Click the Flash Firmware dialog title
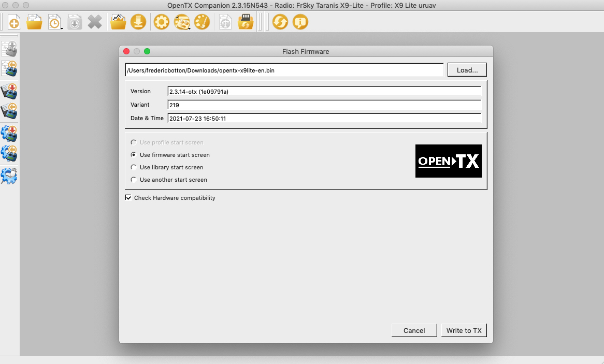Image resolution: width=604 pixels, height=364 pixels. click(306, 52)
